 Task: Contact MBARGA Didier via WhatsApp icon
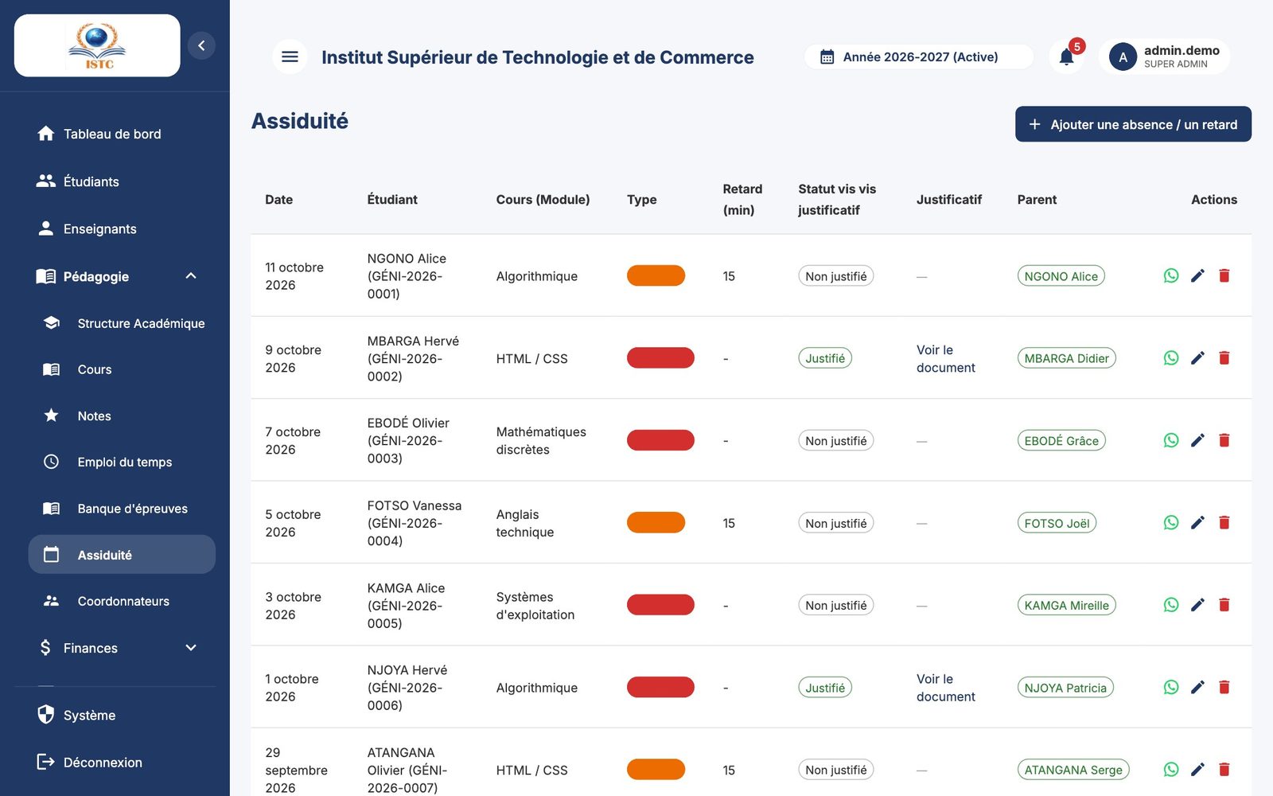(1170, 358)
